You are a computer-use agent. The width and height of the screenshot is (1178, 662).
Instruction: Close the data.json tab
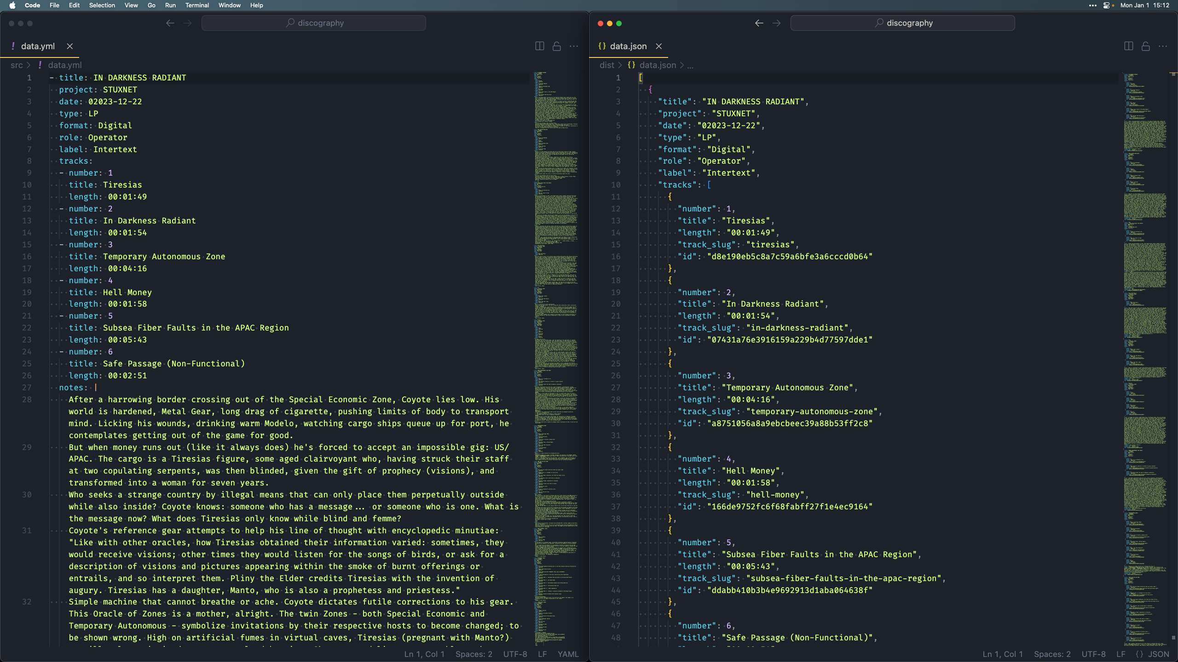(658, 46)
